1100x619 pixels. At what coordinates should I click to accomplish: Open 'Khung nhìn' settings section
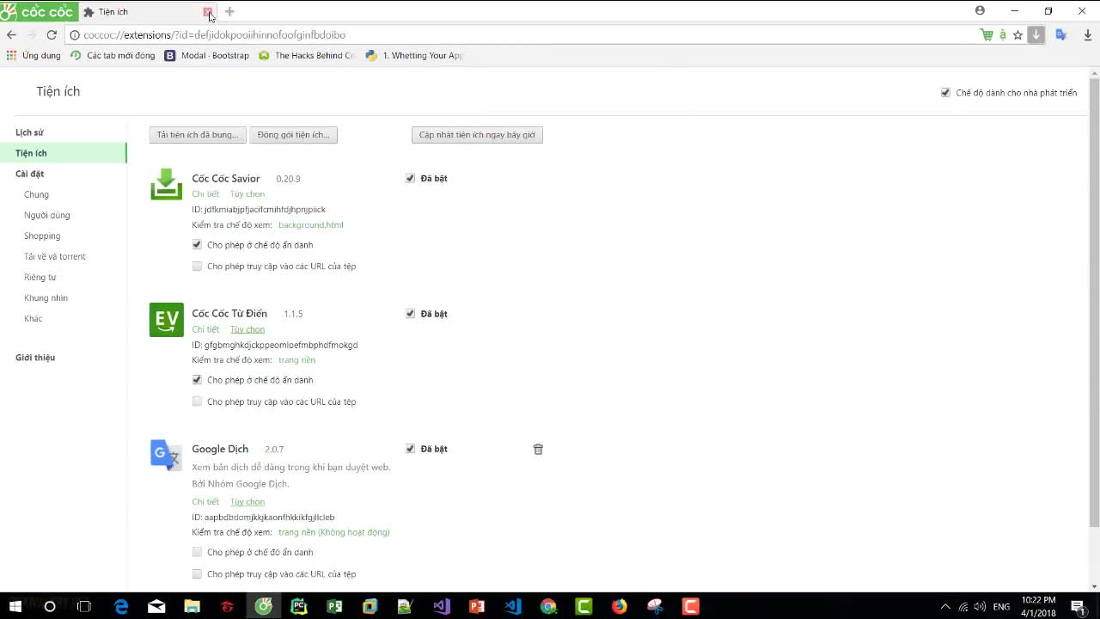(x=46, y=297)
